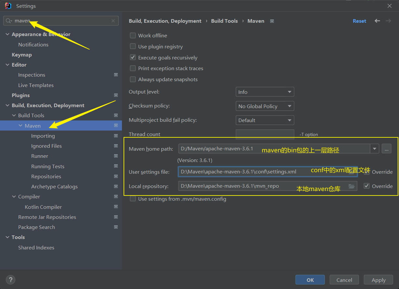Click project-level icon on Package Search row
The height and width of the screenshot is (289, 399).
point(116,227)
